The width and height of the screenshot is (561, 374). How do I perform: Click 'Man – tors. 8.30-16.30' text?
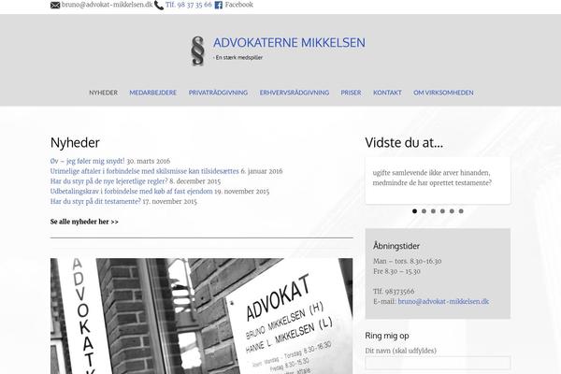407,261
